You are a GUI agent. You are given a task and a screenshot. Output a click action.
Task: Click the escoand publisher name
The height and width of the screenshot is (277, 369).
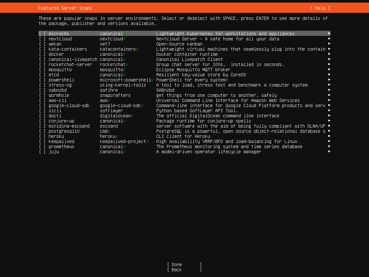(109, 126)
